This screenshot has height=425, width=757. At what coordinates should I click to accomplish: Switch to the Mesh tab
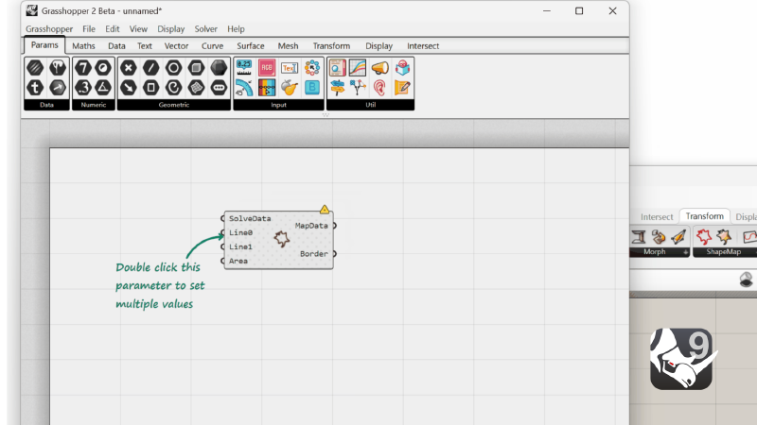point(289,45)
